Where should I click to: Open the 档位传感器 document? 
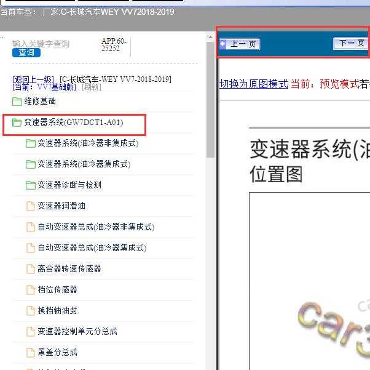58,289
